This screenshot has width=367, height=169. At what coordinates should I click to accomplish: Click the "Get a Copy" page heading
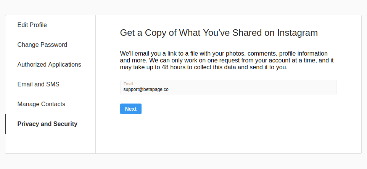pyautogui.click(x=219, y=33)
